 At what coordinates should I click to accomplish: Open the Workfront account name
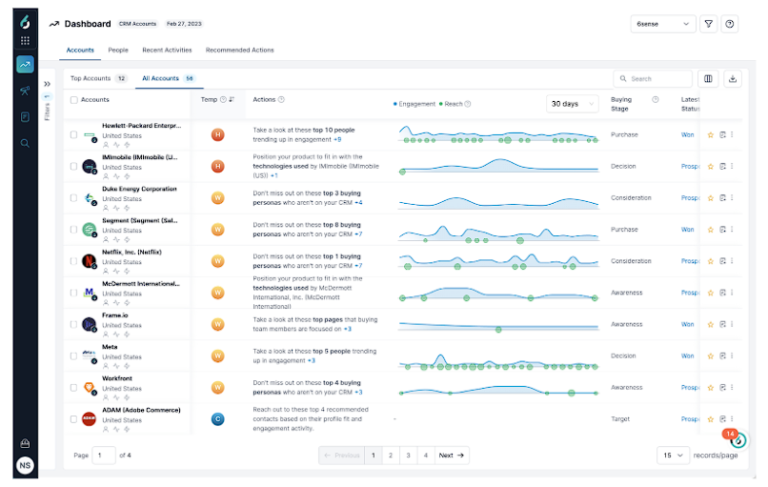point(117,378)
